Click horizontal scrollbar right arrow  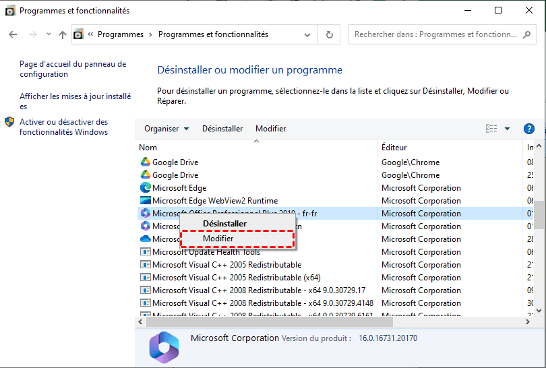tap(528, 322)
